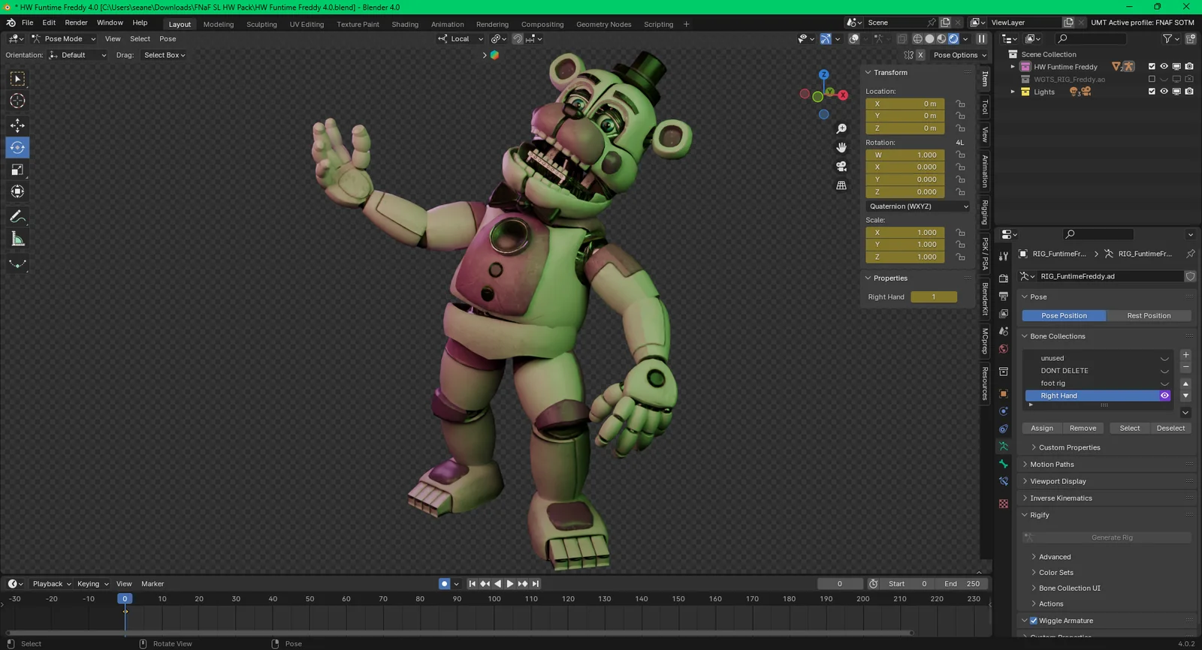Click the Deselect button
1202x650 pixels.
point(1170,429)
